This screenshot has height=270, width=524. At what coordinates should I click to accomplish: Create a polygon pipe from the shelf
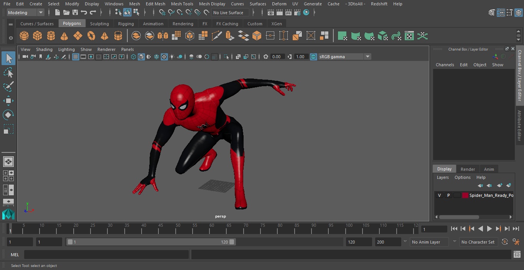tap(118, 36)
